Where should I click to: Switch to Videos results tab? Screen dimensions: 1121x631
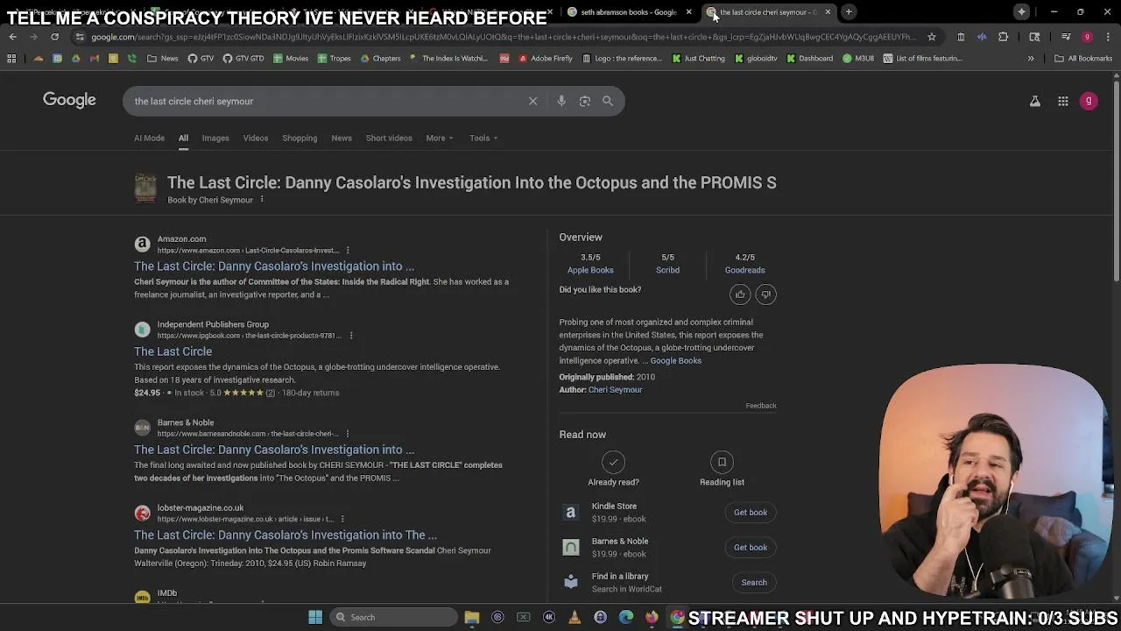256,138
